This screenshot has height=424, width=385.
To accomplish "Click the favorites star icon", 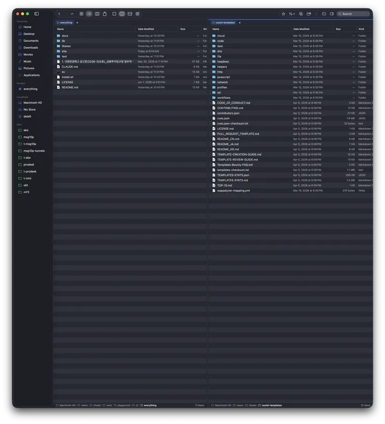I will [284, 14].
